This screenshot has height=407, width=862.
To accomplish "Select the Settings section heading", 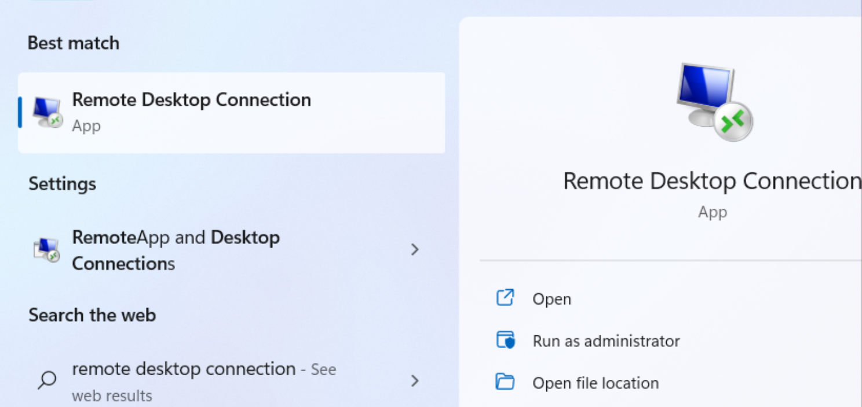I will [62, 183].
